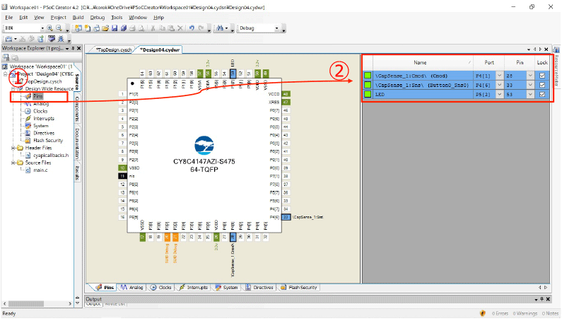This screenshot has height=321, width=562.
Task: Open the Debug configuration dropdown
Action: coord(276,28)
